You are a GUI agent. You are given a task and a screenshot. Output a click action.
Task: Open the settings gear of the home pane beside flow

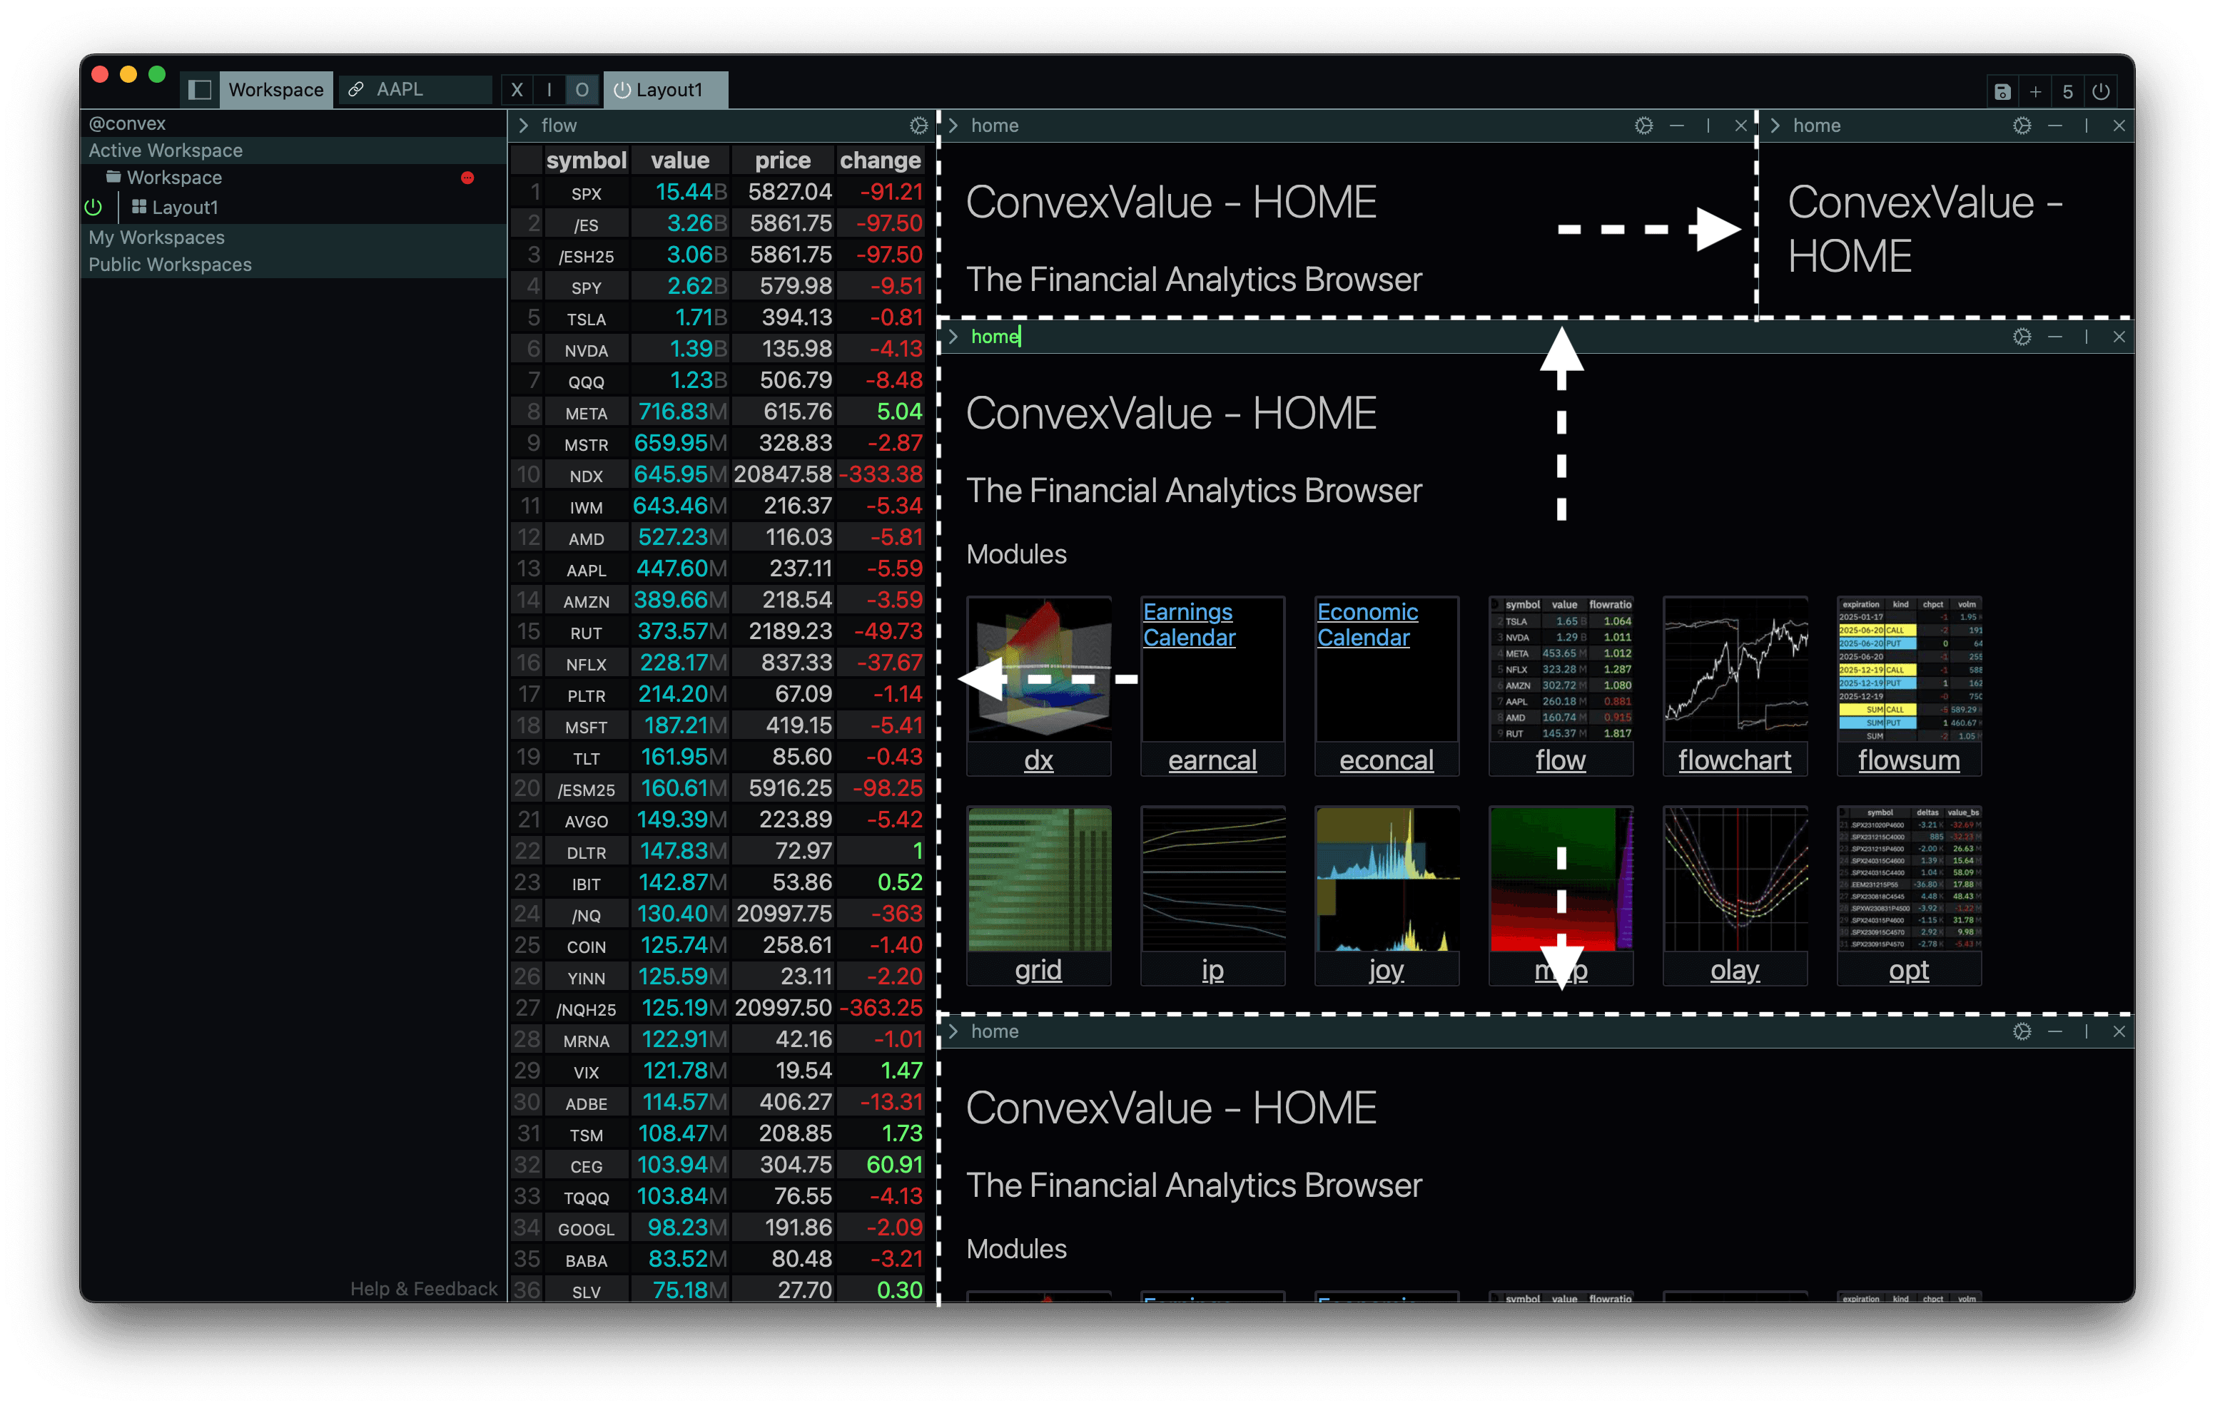point(1644,125)
